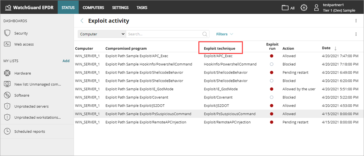Screen dimensions: 364x156
Task: Click the Scheduled reports clock icon
Action: click(x=7, y=131)
